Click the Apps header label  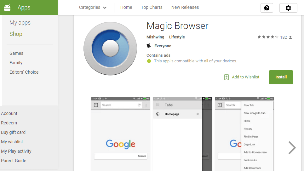pyautogui.click(x=24, y=8)
